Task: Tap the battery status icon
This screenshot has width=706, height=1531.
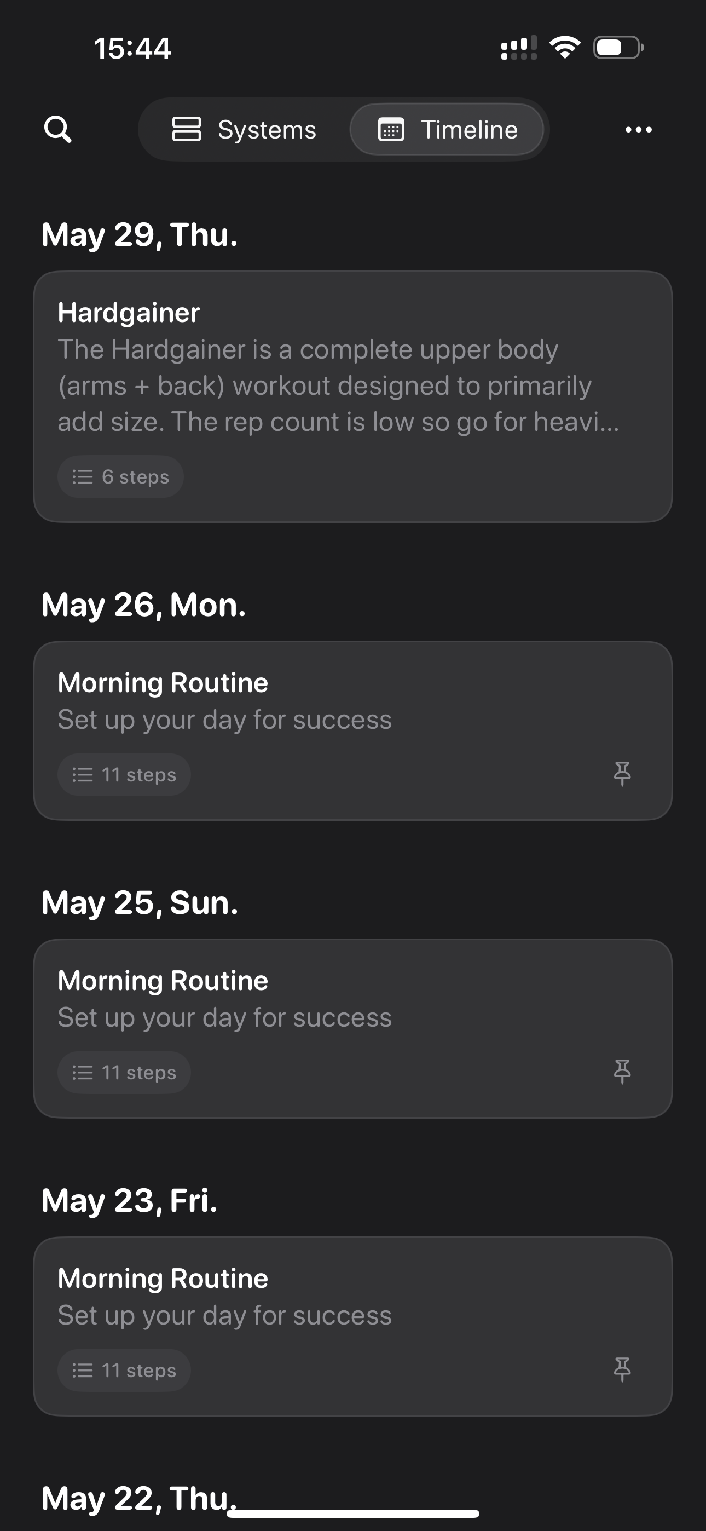Action: pyautogui.click(x=618, y=48)
